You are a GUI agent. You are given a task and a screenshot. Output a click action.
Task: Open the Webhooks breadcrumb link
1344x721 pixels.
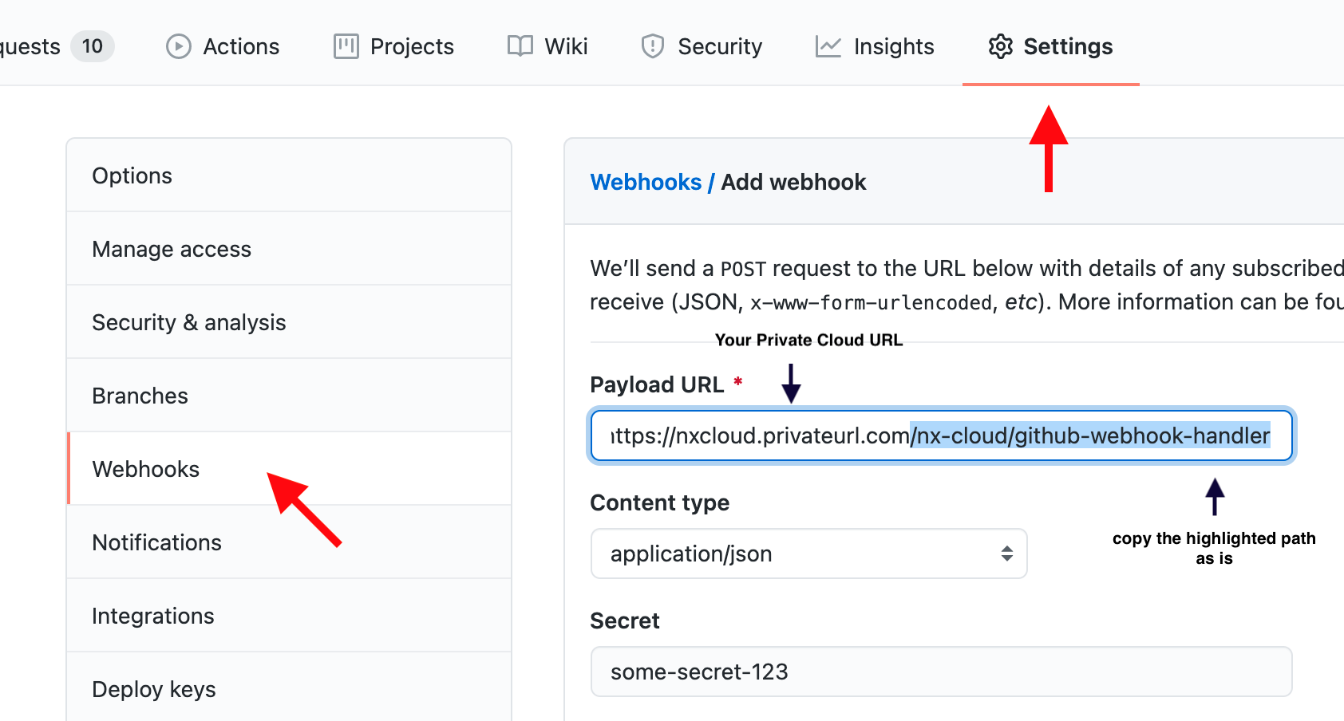click(x=646, y=182)
